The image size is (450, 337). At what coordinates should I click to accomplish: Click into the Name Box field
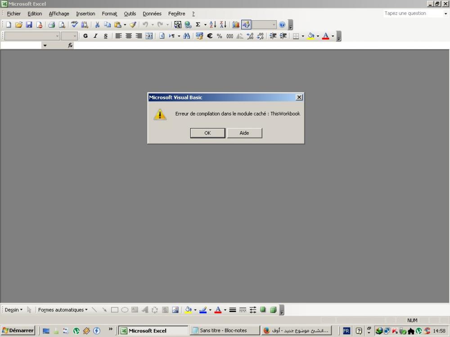[x=21, y=45]
